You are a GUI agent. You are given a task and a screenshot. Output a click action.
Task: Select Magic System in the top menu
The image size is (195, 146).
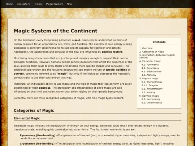55,4
